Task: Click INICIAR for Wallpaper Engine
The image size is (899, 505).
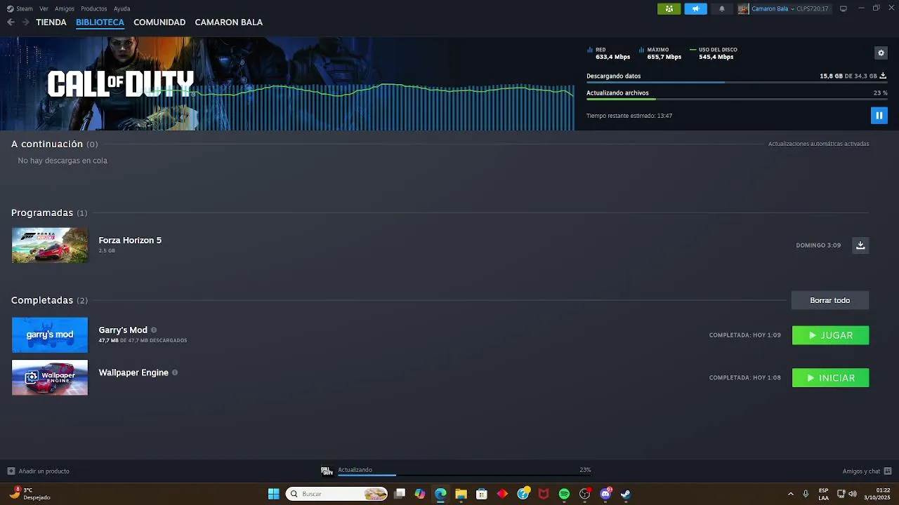Action: click(830, 378)
